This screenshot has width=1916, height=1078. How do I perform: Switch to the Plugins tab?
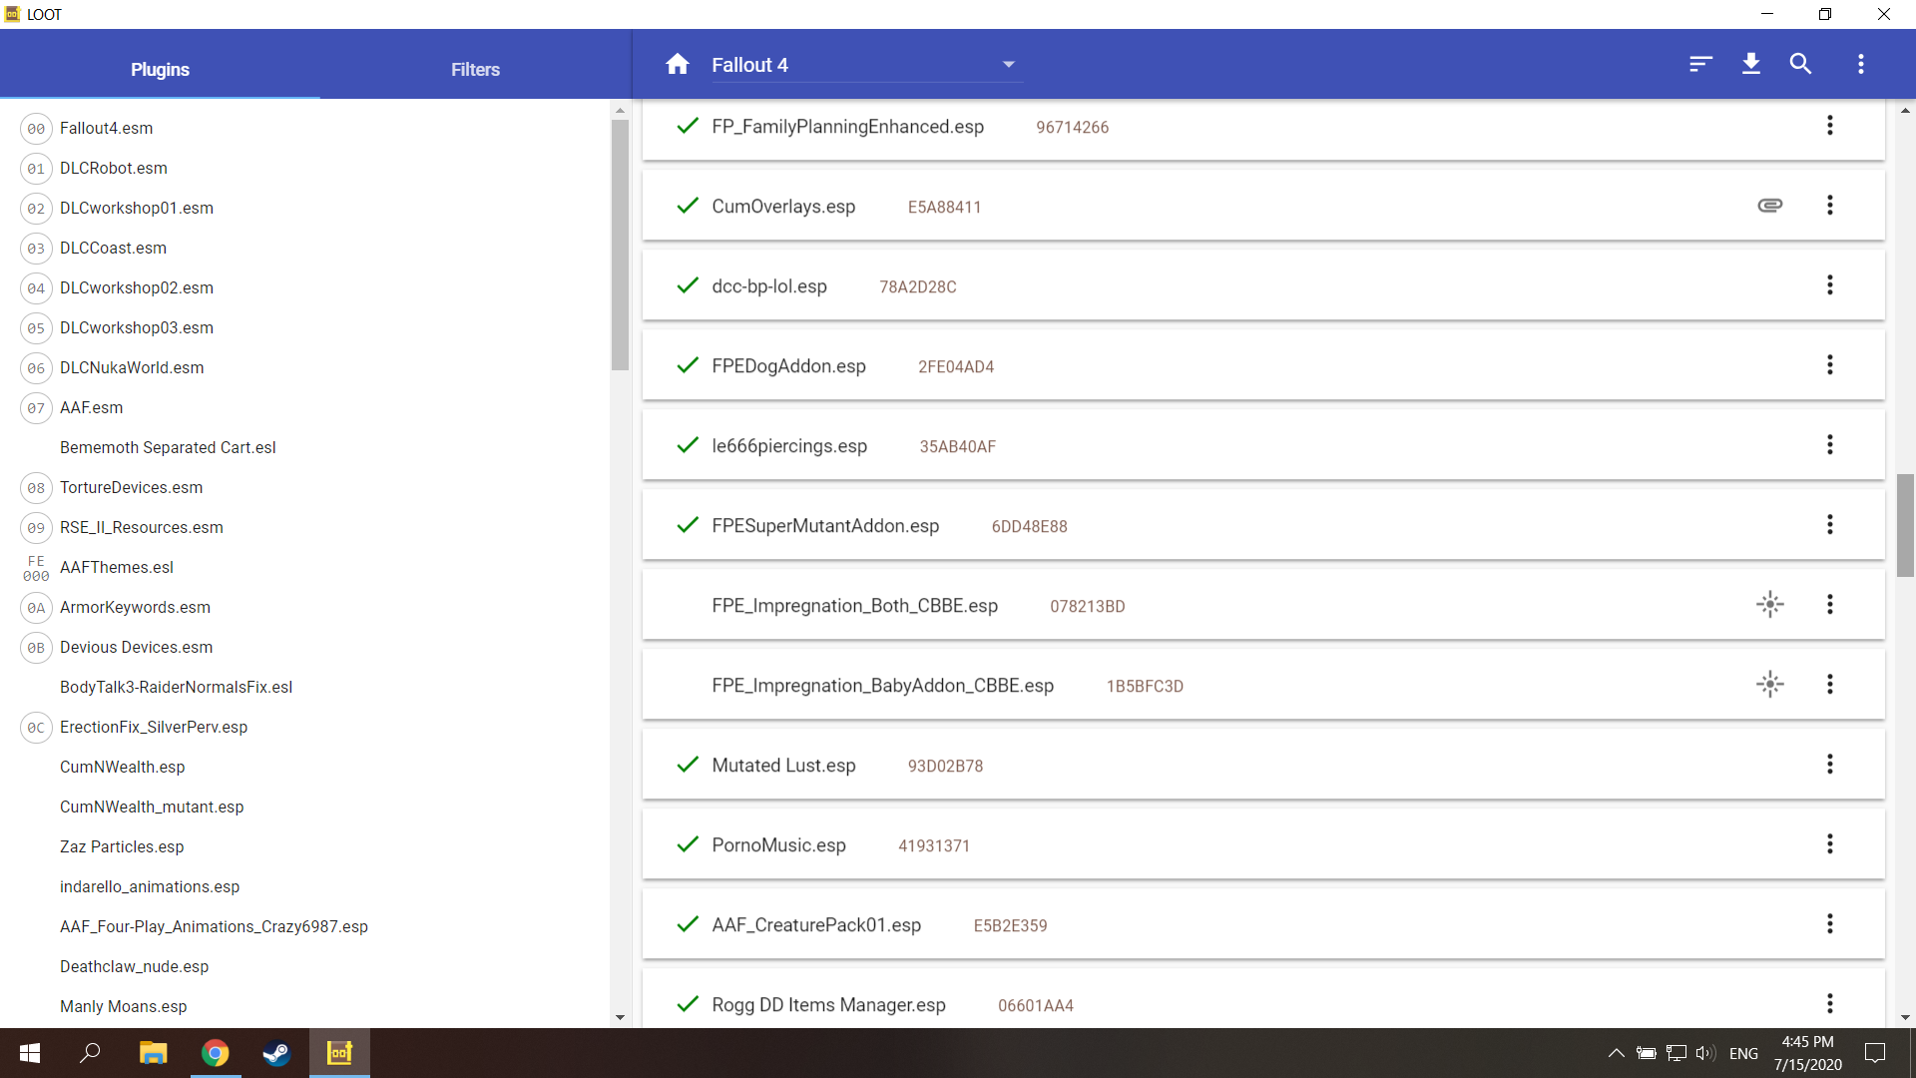[x=160, y=69]
